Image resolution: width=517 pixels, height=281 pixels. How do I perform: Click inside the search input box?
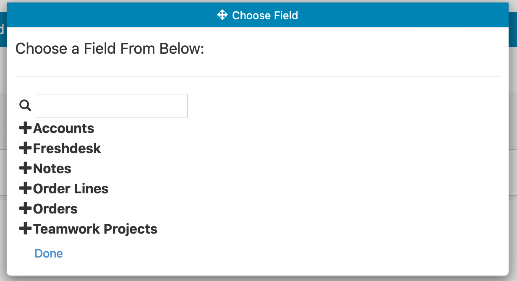[111, 105]
